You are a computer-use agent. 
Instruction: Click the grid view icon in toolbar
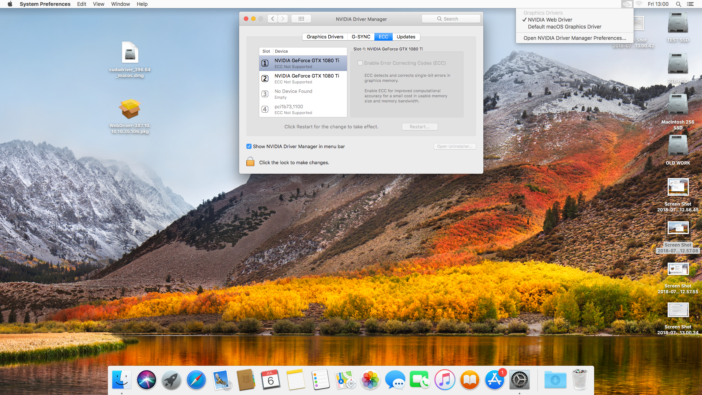coord(301,19)
